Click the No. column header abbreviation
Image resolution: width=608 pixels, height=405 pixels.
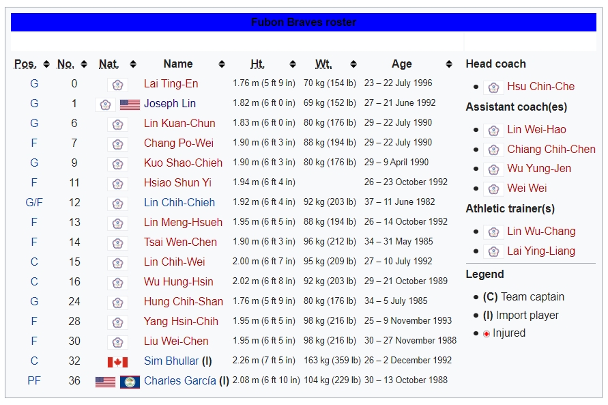pos(66,64)
